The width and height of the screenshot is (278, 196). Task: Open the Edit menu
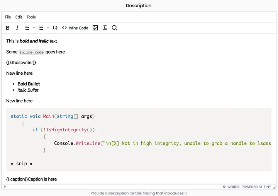pos(19,17)
